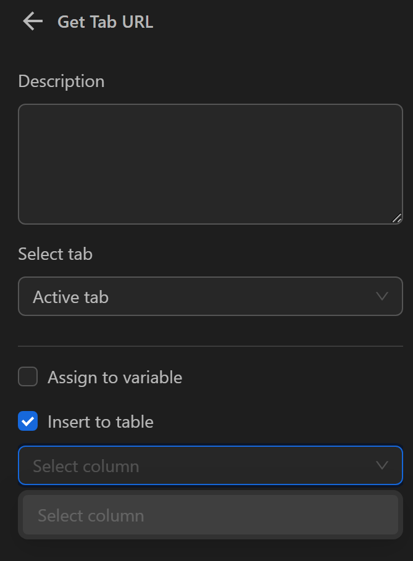413x561 pixels.
Task: Click the Insert to table checkmark icon
Action: 28,422
